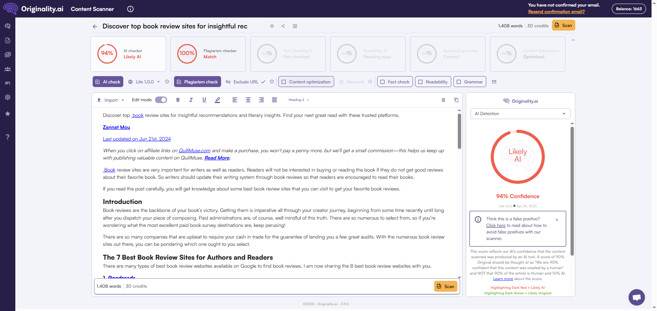The image size is (657, 311).
Task: Open the chat support bubble
Action: pos(637,297)
